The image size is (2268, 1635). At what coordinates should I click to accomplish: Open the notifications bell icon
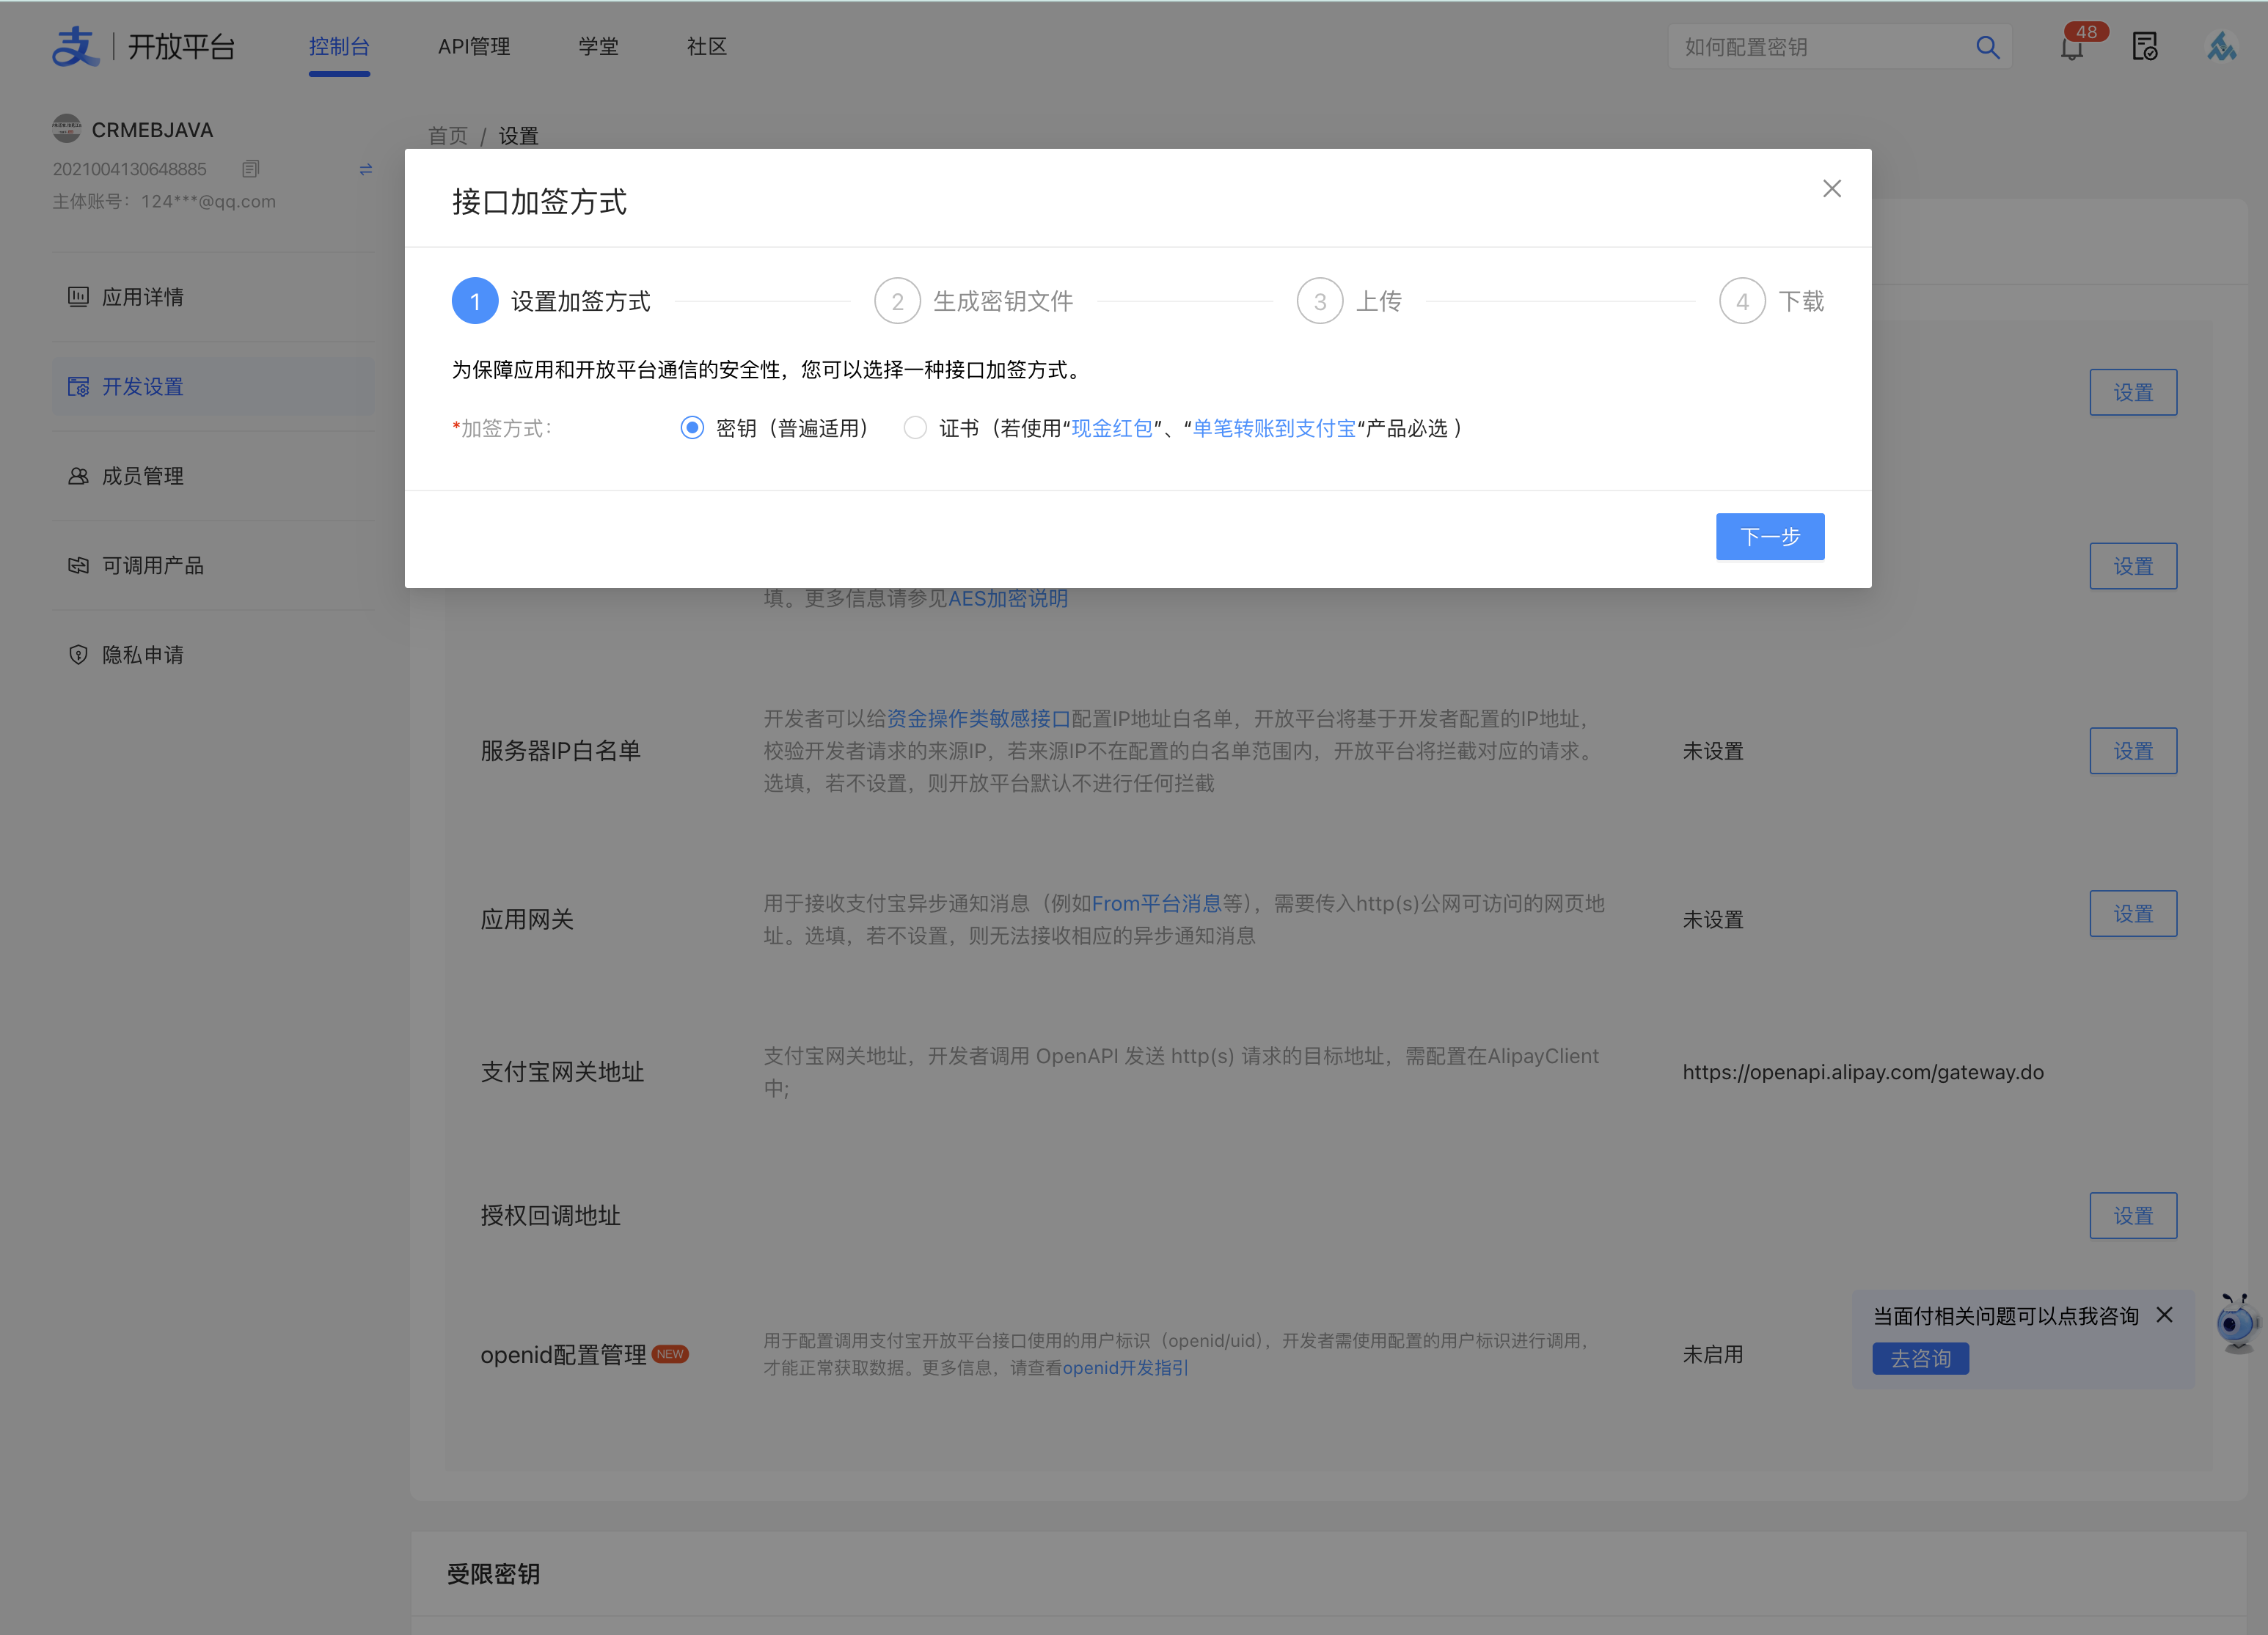click(x=2071, y=48)
